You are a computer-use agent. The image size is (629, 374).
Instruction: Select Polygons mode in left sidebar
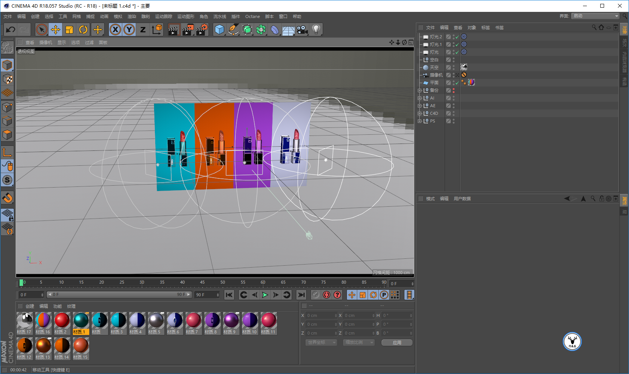click(x=7, y=135)
